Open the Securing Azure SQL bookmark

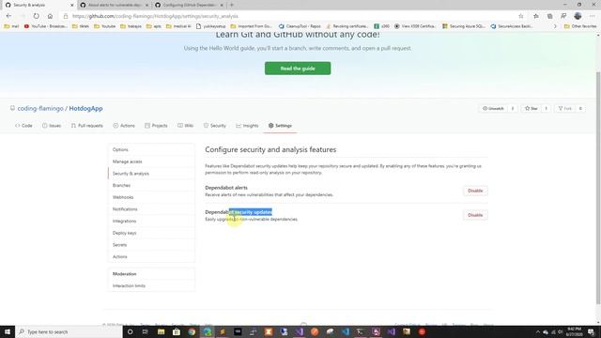click(463, 26)
